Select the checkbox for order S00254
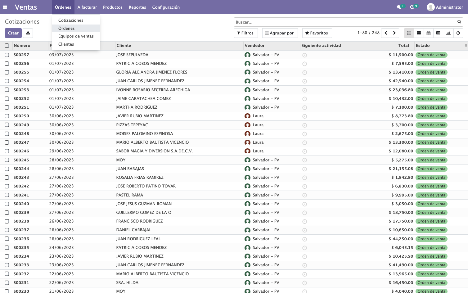 (7, 81)
